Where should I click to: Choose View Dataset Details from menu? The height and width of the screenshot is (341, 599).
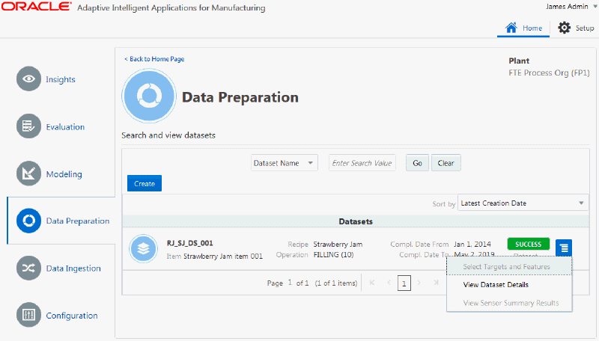[496, 285]
